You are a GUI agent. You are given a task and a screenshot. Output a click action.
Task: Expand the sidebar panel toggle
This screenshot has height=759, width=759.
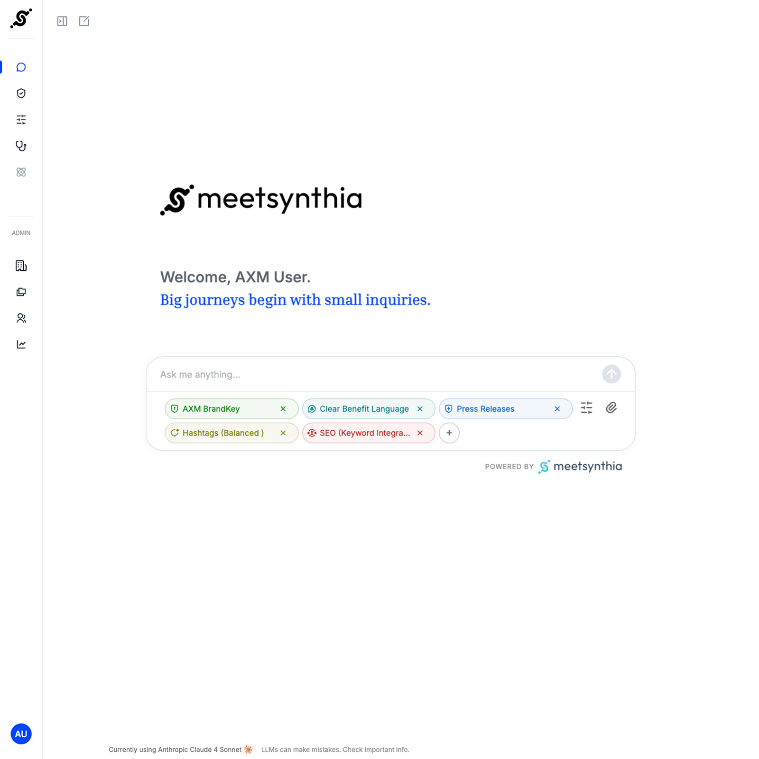click(62, 21)
